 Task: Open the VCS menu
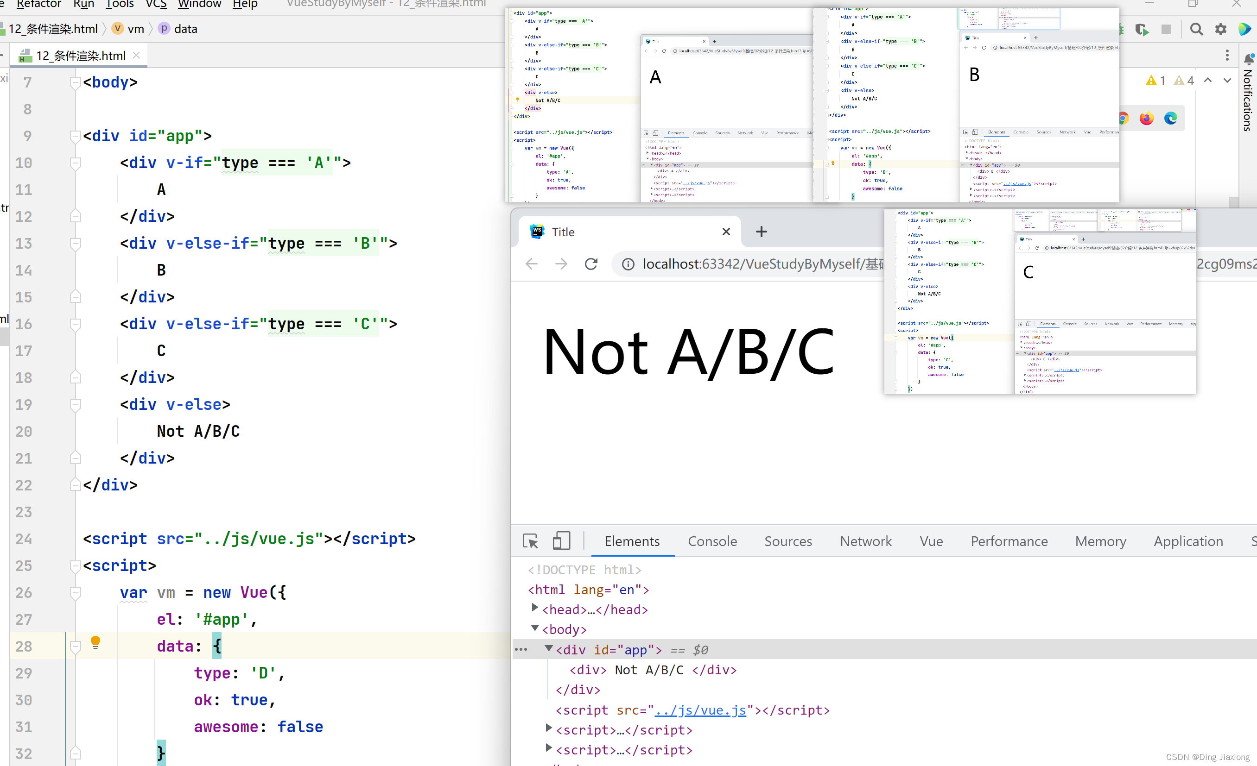click(156, 4)
